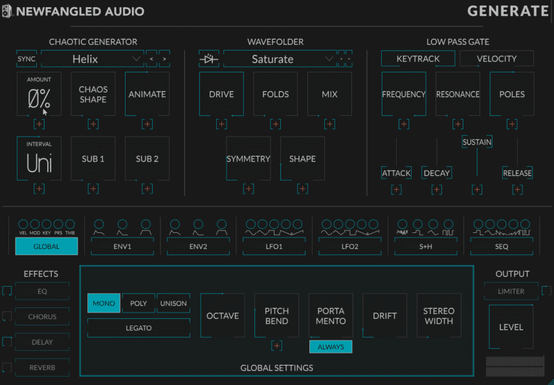Click the TMB modulation source circle
The height and width of the screenshot is (385, 554).
(x=70, y=224)
